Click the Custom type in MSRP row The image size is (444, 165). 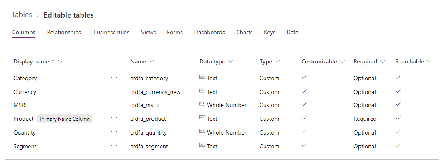tap(269, 105)
